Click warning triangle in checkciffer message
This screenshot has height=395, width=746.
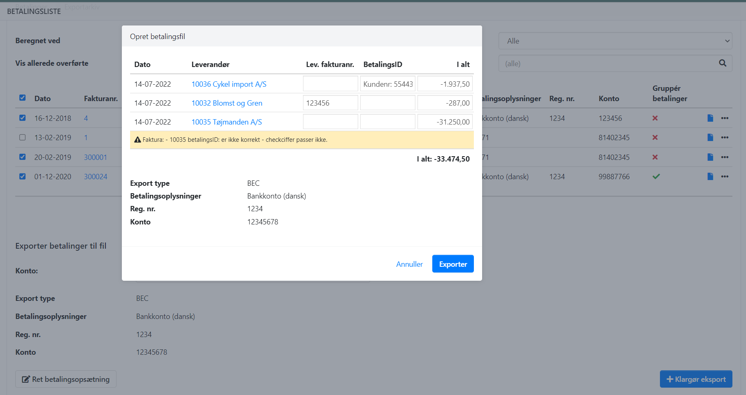click(138, 140)
